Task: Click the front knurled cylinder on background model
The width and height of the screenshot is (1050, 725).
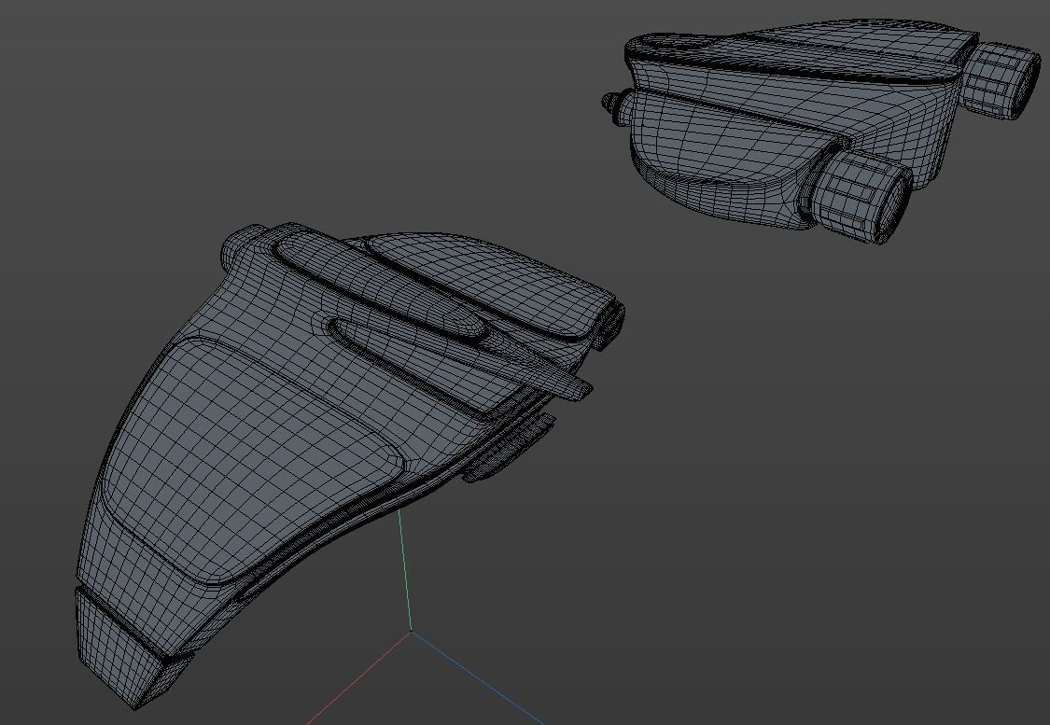Action: click(x=861, y=195)
